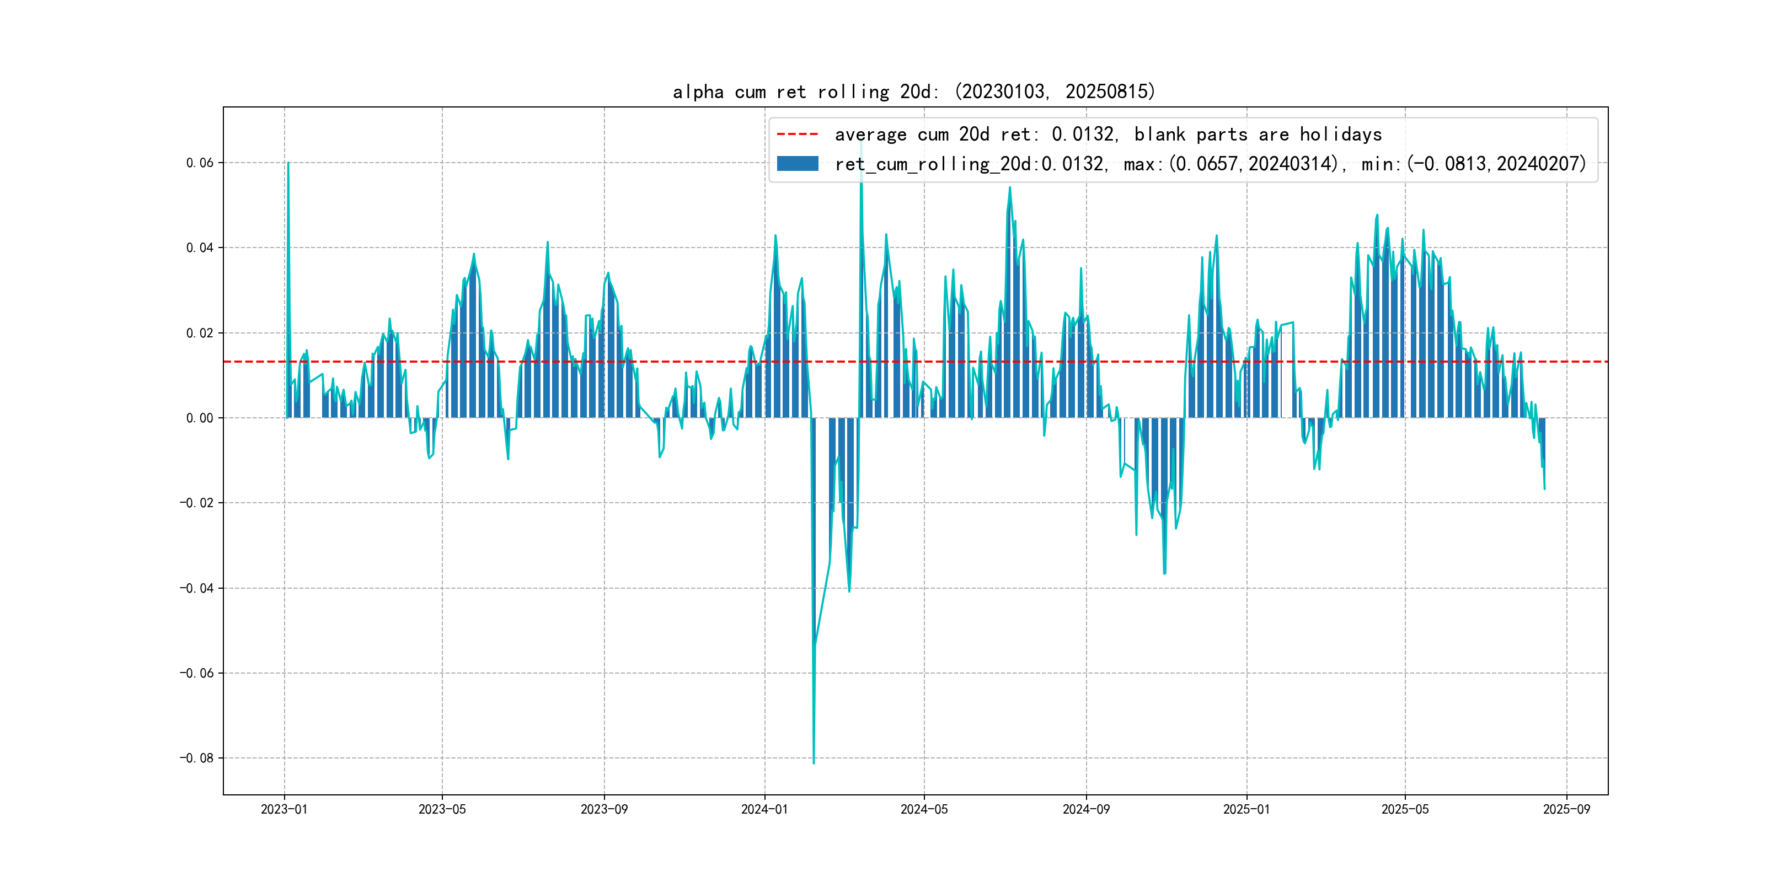Click the 2024-09 x-axis tick label
The width and height of the screenshot is (1787, 893).
click(1087, 809)
